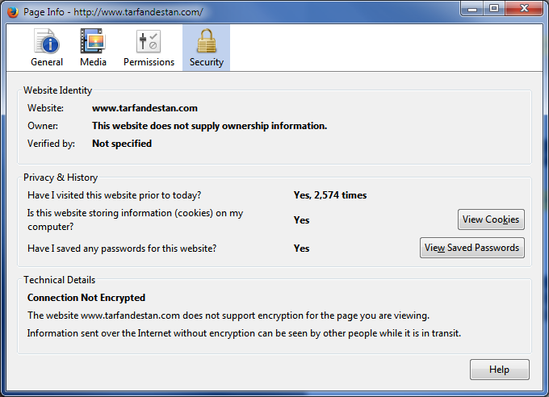Viewport: 549px width, 397px height.
Task: Click the Help button
Action: click(499, 370)
